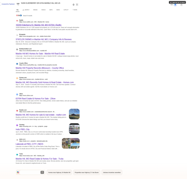Open Marble Hill Trulia real estate result
Screen dimensions: 187x179
tap(39, 159)
